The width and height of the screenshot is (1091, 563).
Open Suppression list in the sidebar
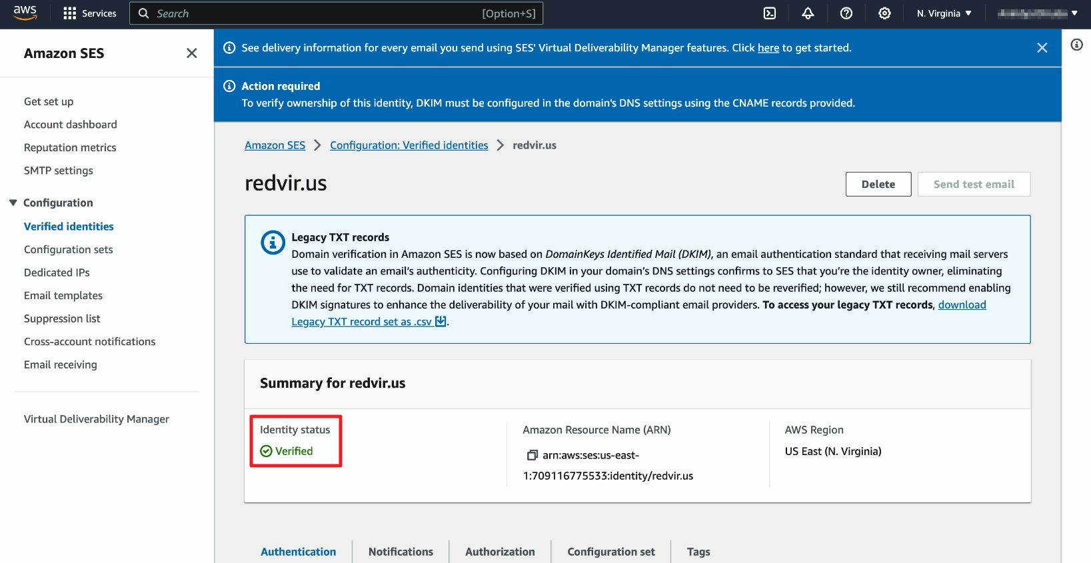click(62, 318)
